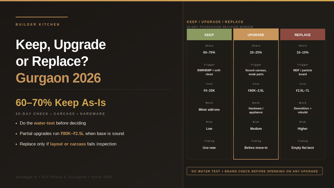Click the Medium risk value under Upgrade
334x188 pixels.
click(x=256, y=129)
